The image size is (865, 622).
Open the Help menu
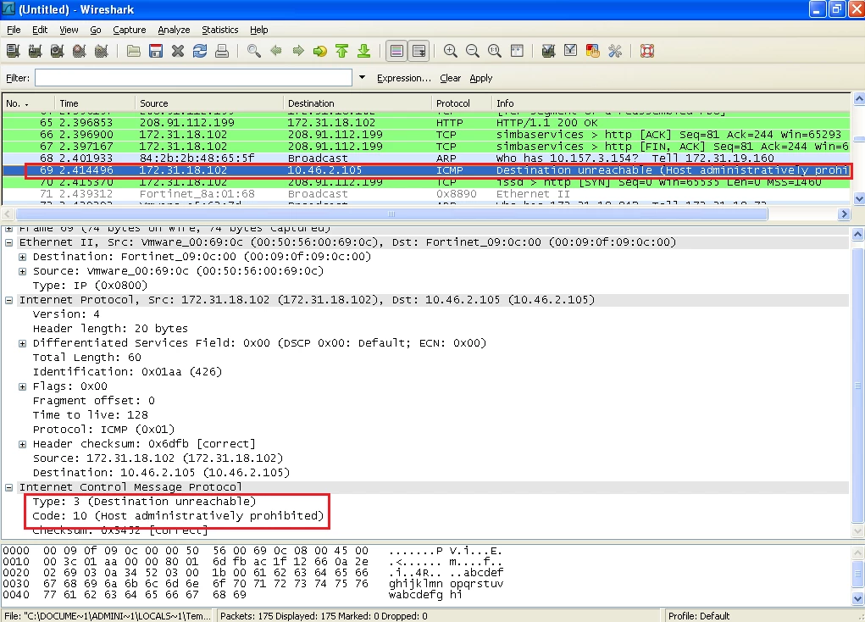[x=258, y=30]
